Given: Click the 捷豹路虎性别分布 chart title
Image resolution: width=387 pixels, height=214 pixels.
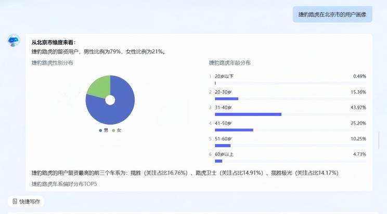Looking at the screenshot, I should coord(52,63).
